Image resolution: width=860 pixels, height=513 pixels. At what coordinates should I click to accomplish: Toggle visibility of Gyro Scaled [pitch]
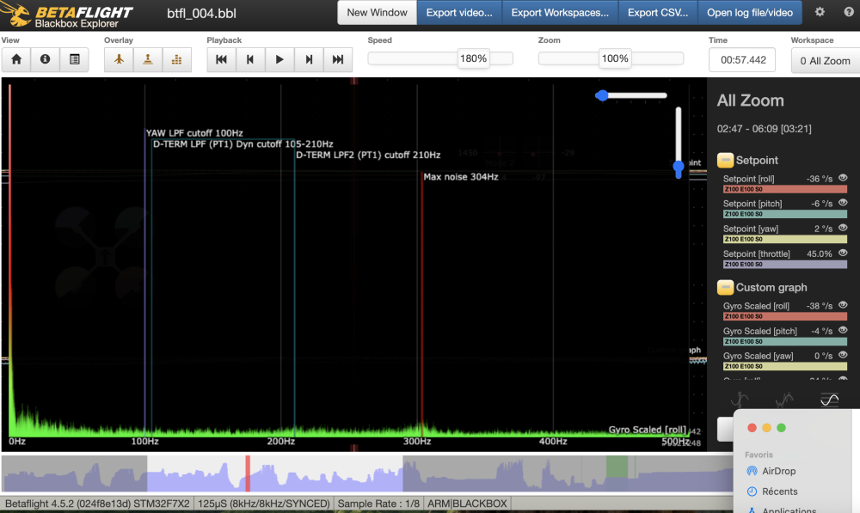click(842, 331)
